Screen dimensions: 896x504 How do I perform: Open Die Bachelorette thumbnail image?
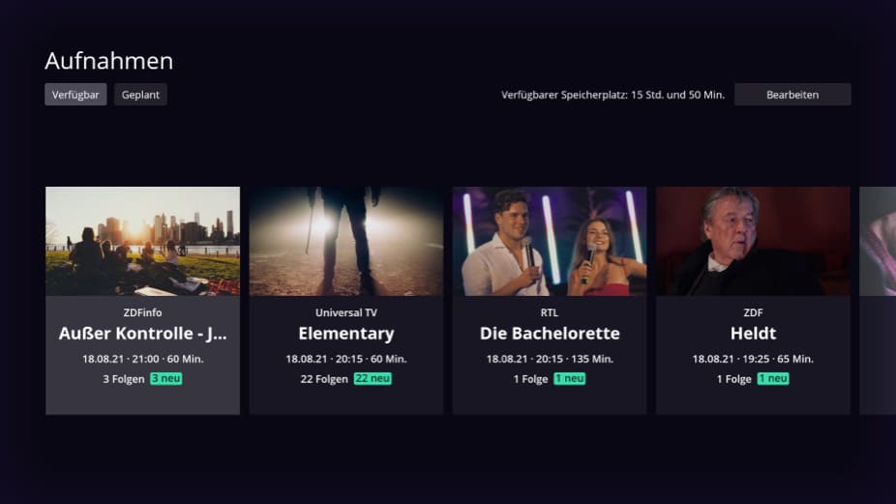(x=550, y=241)
